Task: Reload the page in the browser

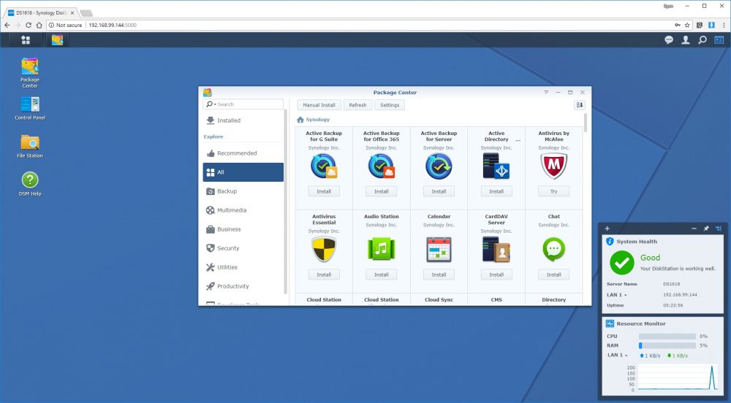Action: 29,25
